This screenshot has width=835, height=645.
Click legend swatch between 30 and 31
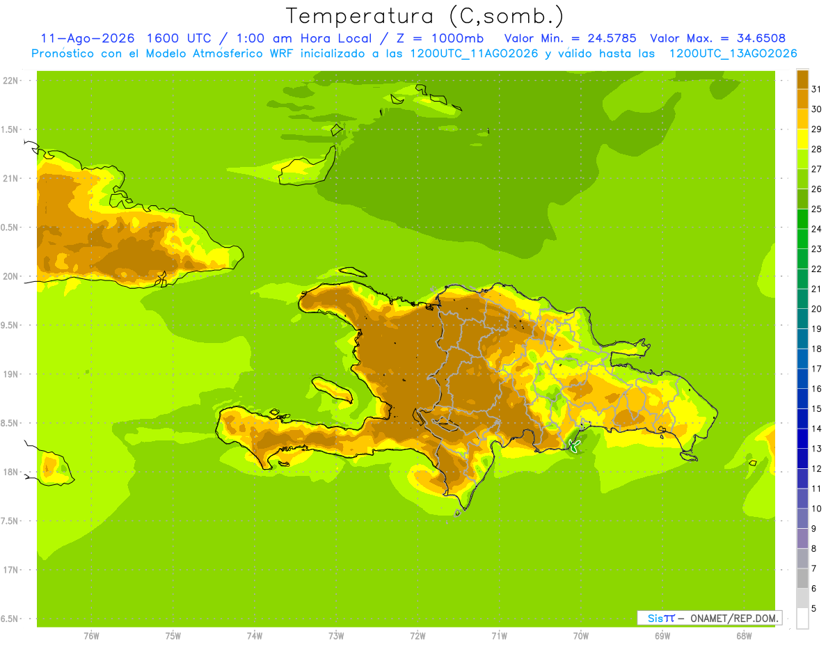pos(802,99)
